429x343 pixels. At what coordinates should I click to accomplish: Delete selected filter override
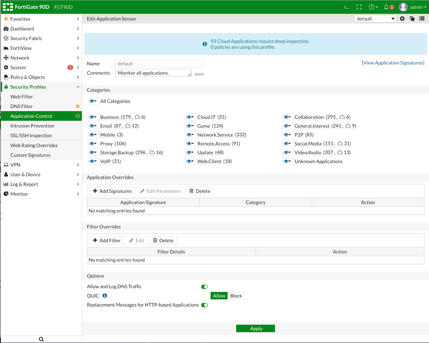click(x=163, y=240)
